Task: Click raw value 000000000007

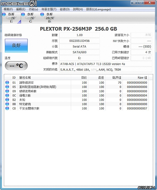Action: 137,108
